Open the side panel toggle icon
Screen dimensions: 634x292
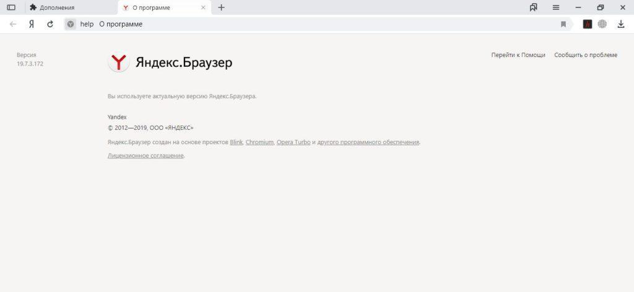tap(11, 7)
